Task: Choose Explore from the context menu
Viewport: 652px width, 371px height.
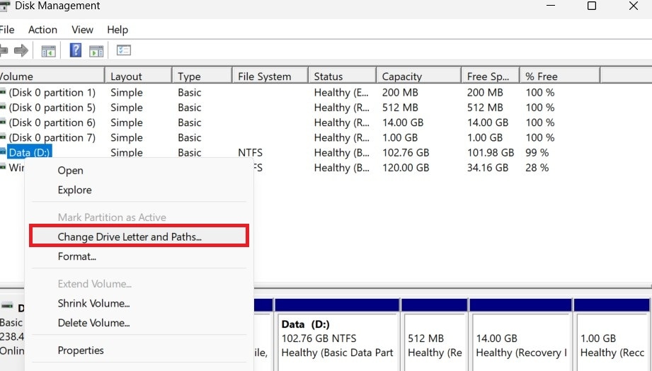Action: 139,190
